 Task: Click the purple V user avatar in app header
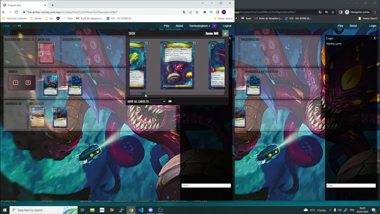(x=214, y=26)
